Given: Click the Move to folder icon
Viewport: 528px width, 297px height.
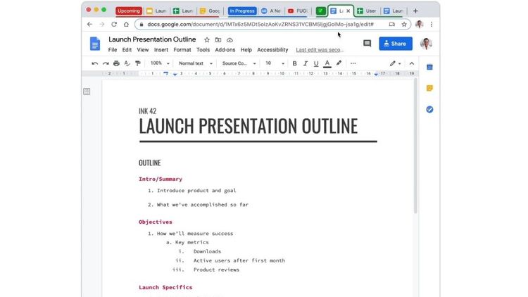Looking at the screenshot, I should point(218,40).
